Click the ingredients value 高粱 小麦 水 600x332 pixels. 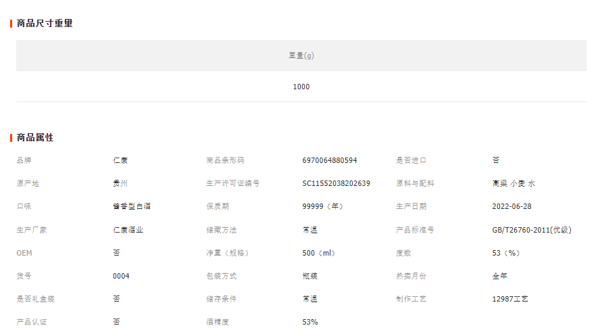click(x=514, y=184)
